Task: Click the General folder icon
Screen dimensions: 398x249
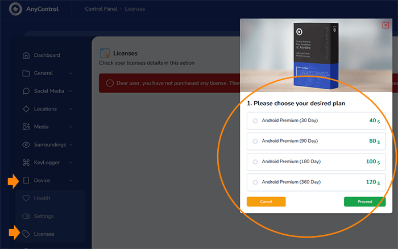Action: pyautogui.click(x=26, y=73)
